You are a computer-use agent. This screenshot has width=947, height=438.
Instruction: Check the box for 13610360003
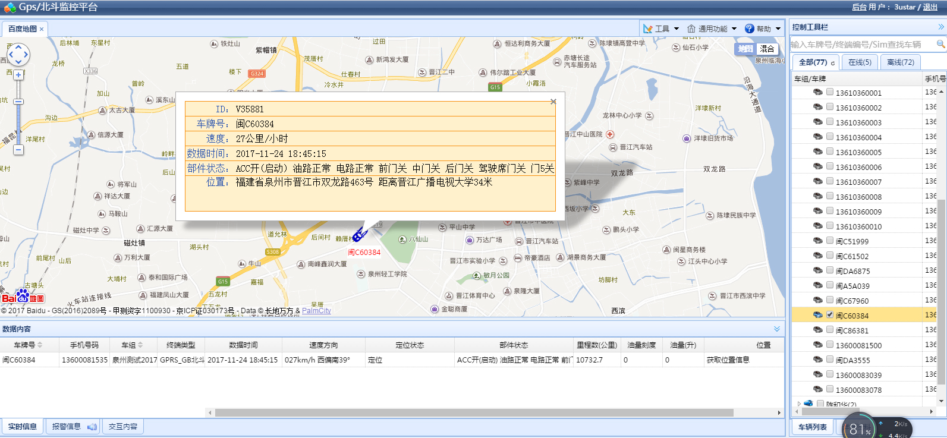(830, 121)
